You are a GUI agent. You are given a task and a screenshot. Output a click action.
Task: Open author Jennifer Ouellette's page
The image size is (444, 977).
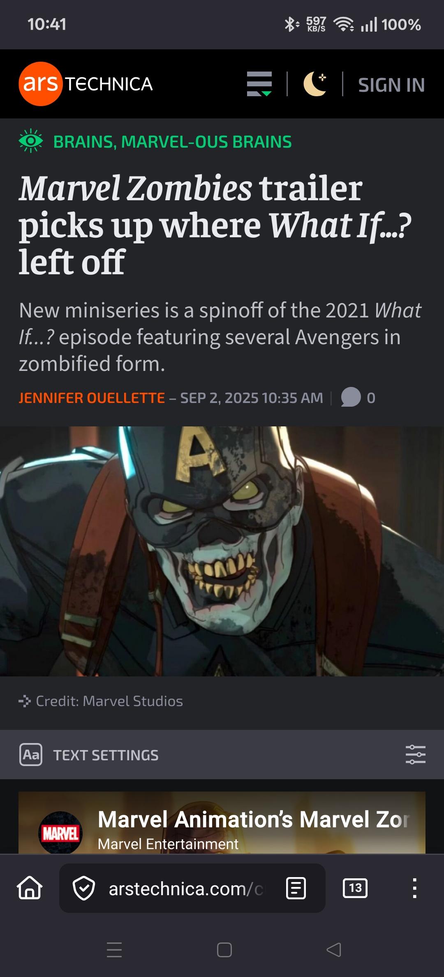coord(92,398)
